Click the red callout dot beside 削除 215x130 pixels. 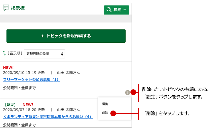coord(113,113)
